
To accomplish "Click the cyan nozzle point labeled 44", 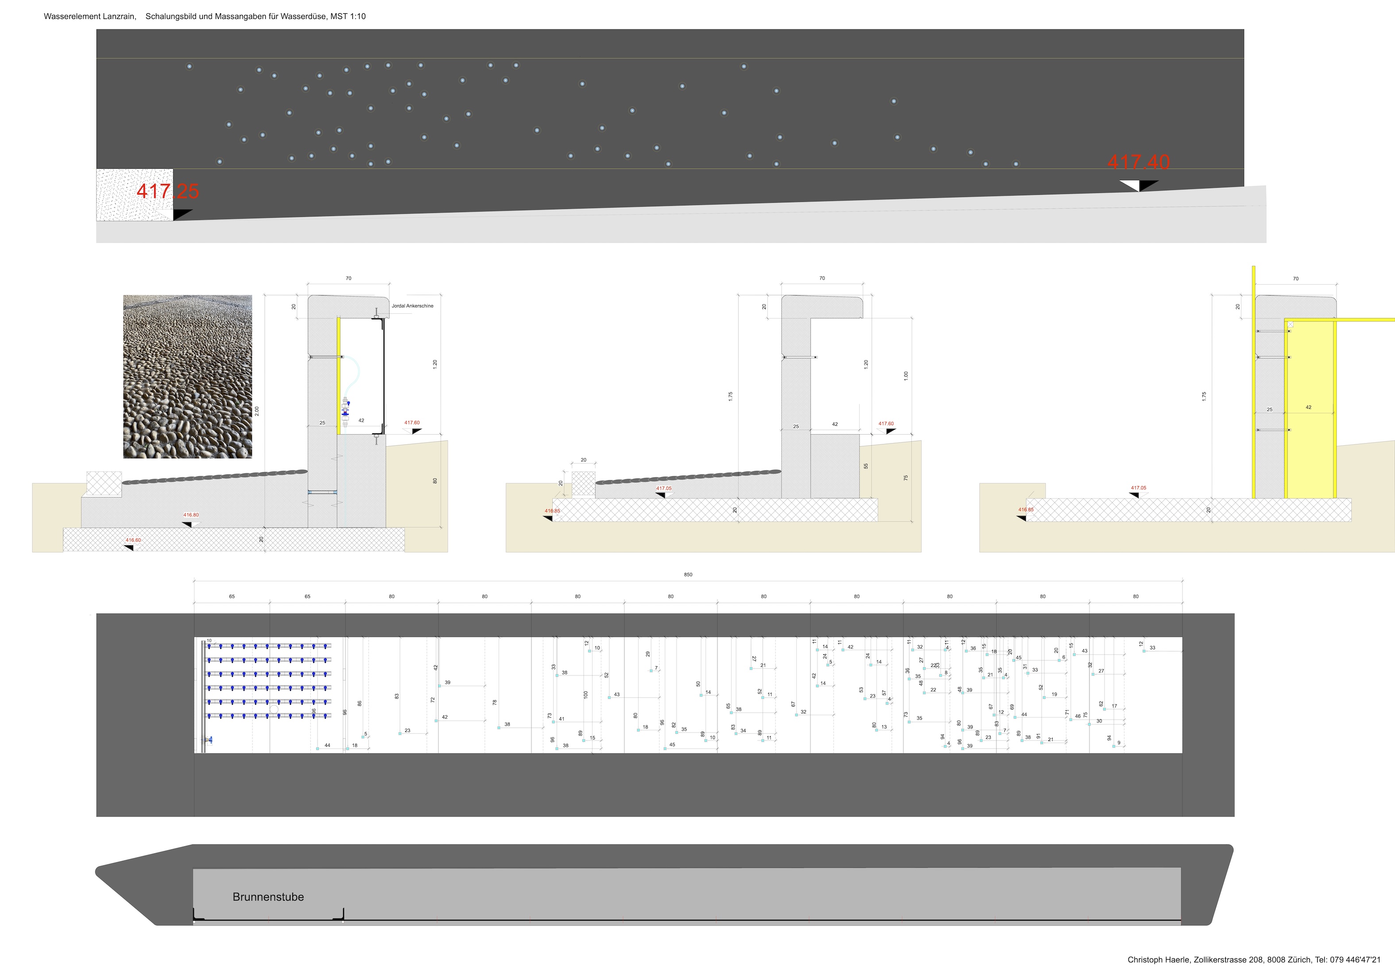I will click(x=318, y=749).
